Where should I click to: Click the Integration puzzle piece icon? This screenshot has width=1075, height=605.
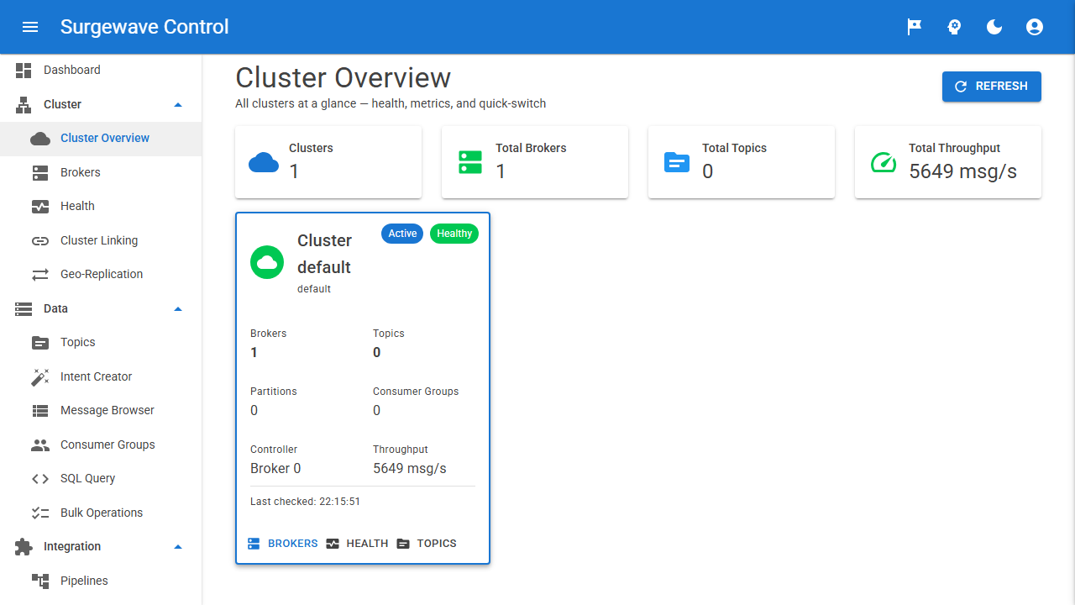[24, 547]
